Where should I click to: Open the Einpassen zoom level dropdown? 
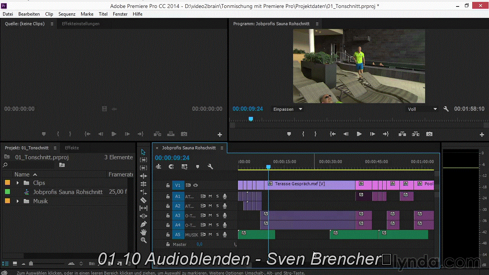(287, 109)
